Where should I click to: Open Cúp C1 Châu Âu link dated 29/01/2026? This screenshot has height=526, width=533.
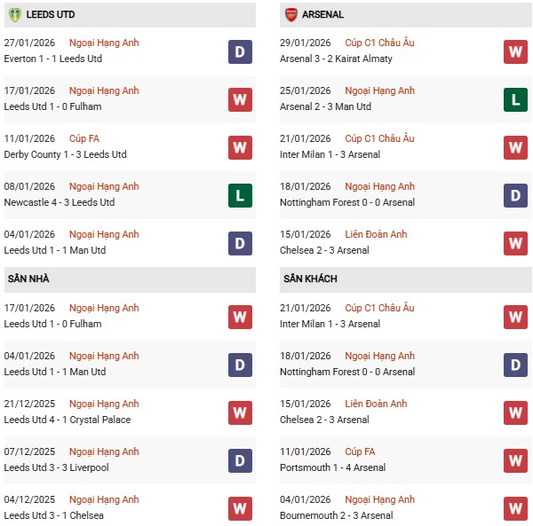coord(379,43)
